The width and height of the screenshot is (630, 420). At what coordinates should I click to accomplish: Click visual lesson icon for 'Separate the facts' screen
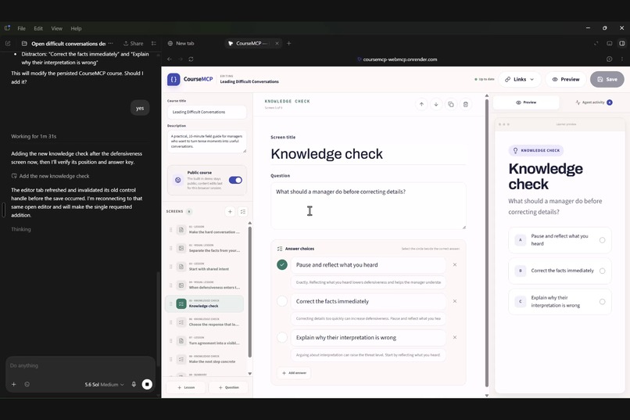click(181, 249)
